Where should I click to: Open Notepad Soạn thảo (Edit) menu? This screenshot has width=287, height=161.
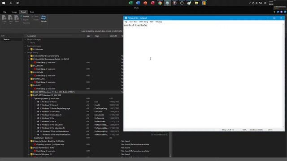[x=133, y=22]
